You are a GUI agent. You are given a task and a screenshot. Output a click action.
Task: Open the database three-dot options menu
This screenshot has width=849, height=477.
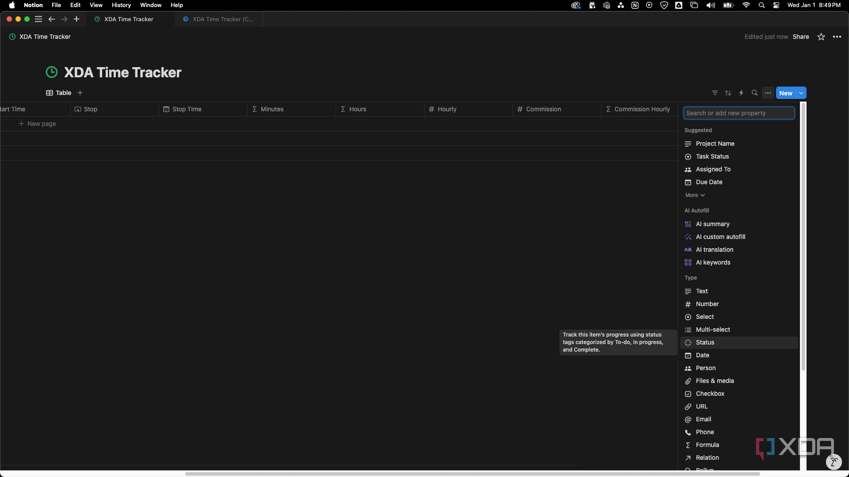pos(768,93)
